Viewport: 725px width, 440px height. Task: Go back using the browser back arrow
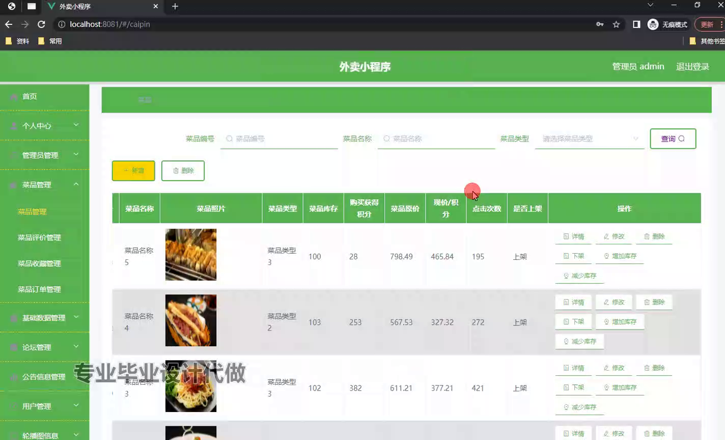(x=9, y=24)
